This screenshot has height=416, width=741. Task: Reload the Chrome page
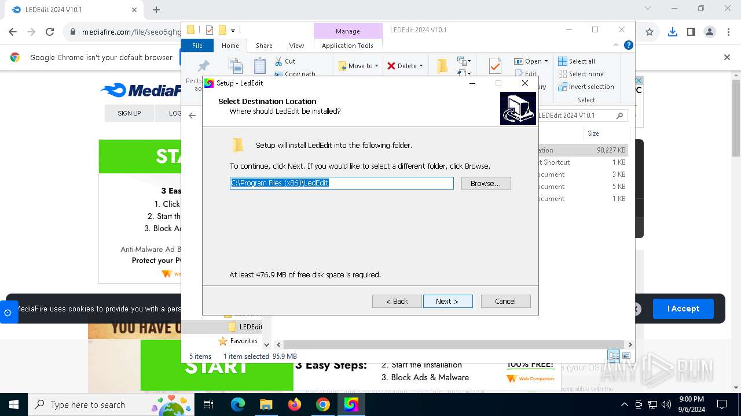[50, 32]
